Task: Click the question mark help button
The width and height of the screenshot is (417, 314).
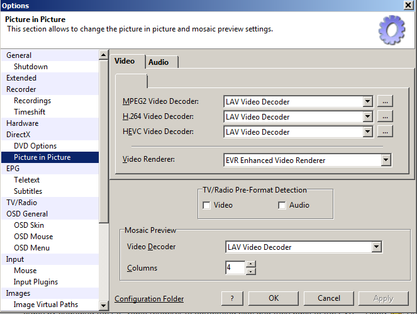Action: (232, 298)
